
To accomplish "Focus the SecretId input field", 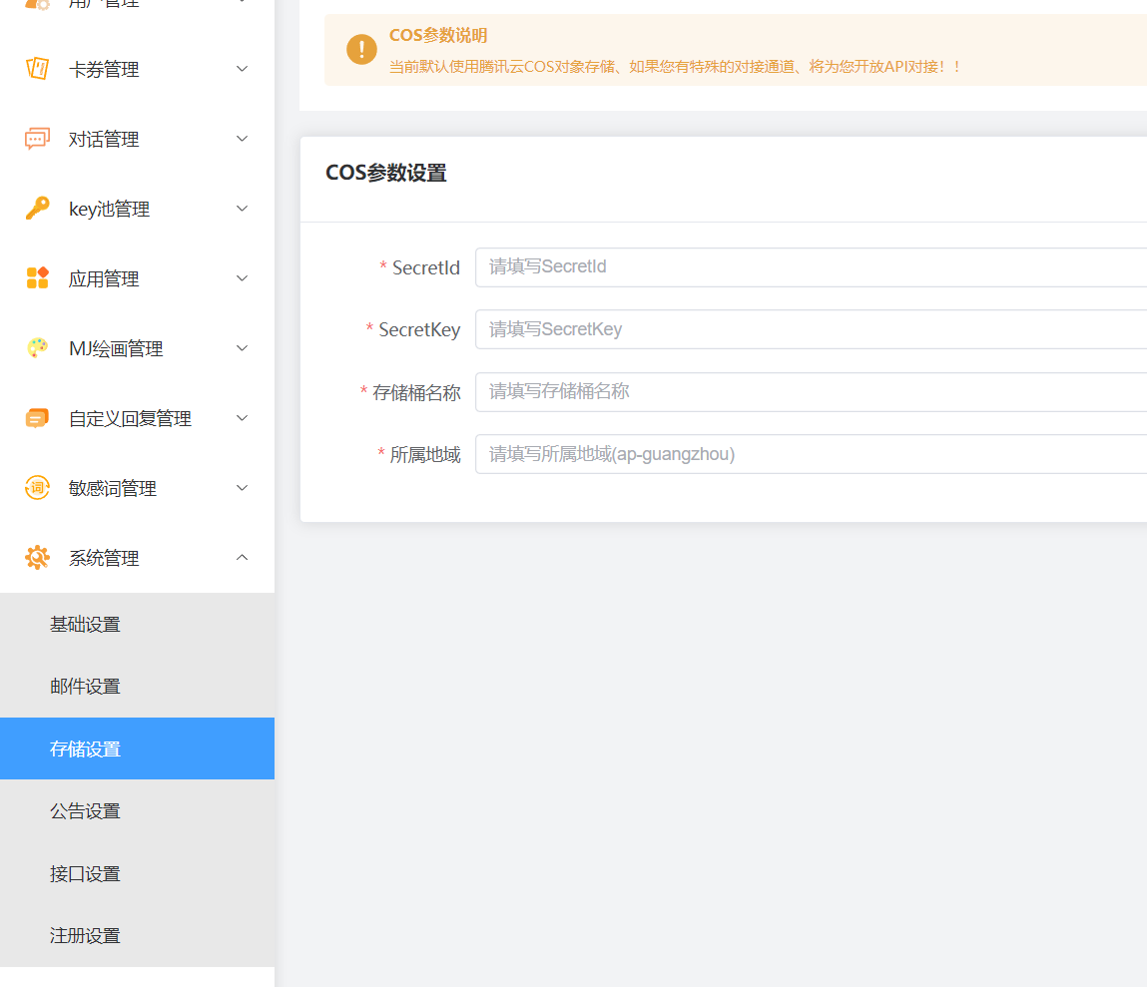I will click(x=811, y=267).
